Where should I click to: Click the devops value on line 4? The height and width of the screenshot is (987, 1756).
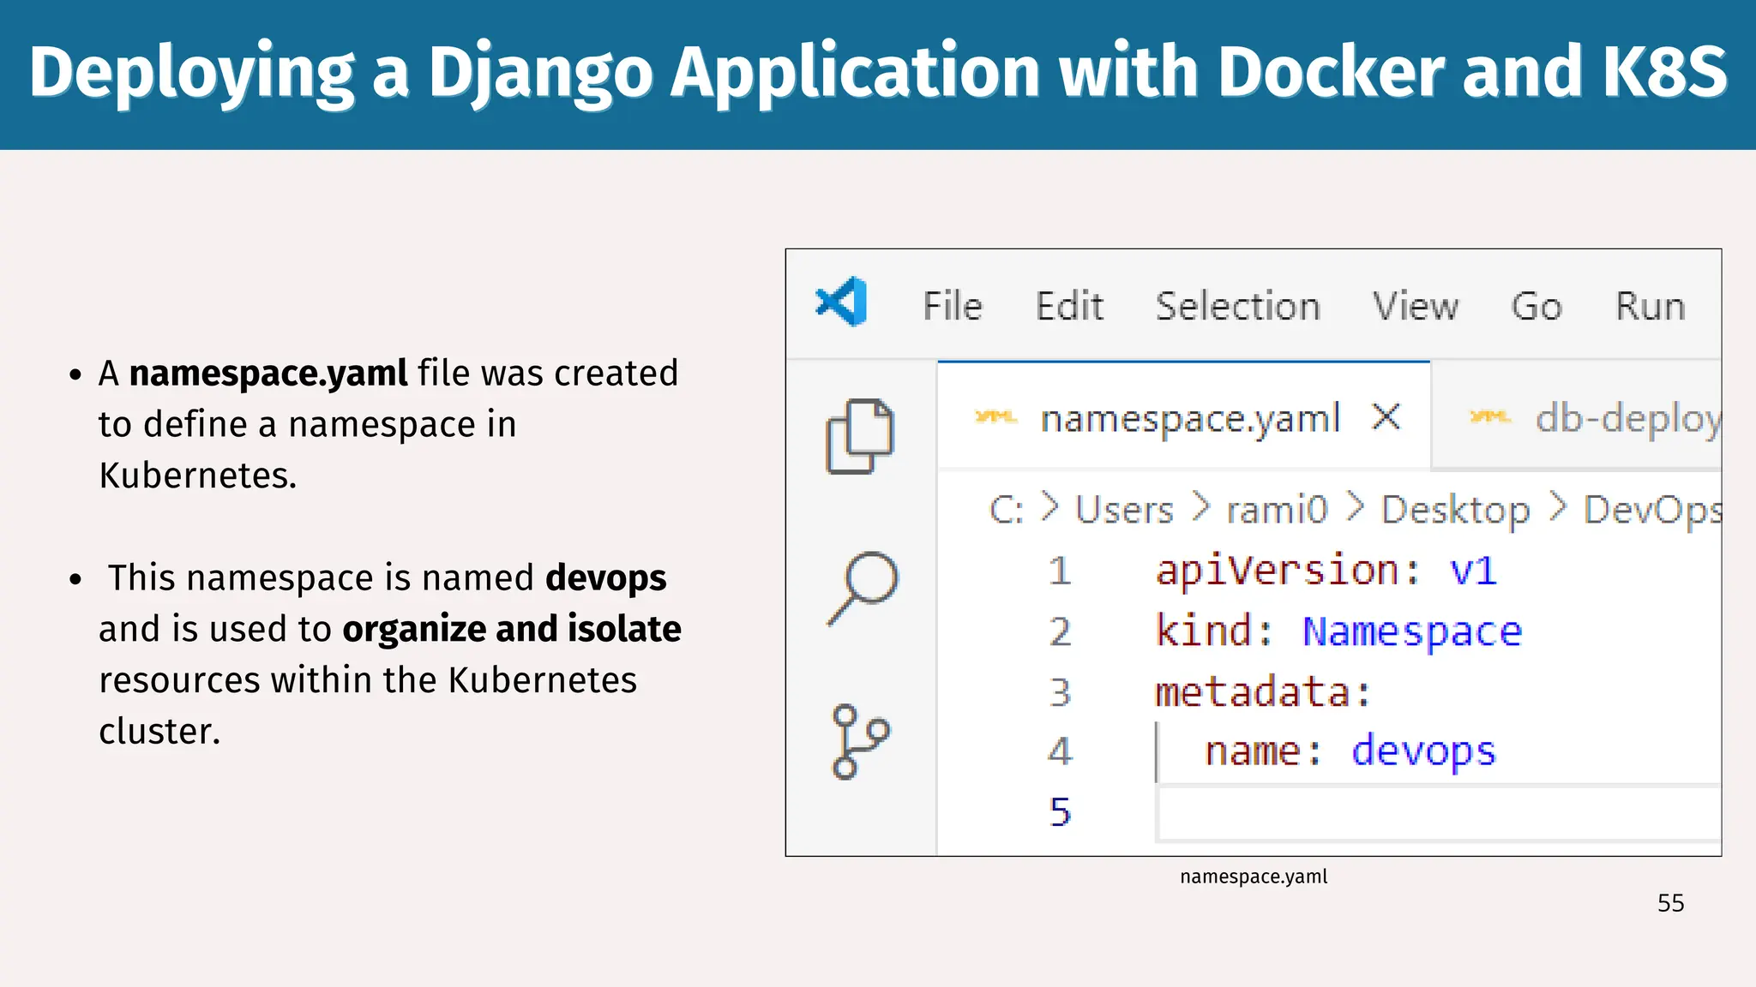(1423, 751)
